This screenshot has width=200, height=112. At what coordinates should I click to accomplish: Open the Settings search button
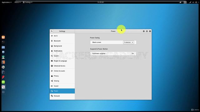[52, 31]
